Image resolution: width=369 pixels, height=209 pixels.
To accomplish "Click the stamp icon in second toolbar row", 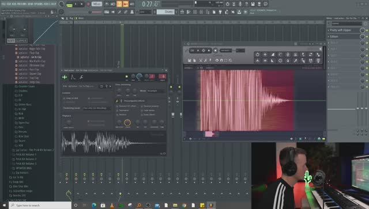I will [132, 12].
